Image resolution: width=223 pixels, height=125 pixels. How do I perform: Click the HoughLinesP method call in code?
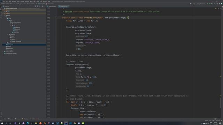(82, 65)
